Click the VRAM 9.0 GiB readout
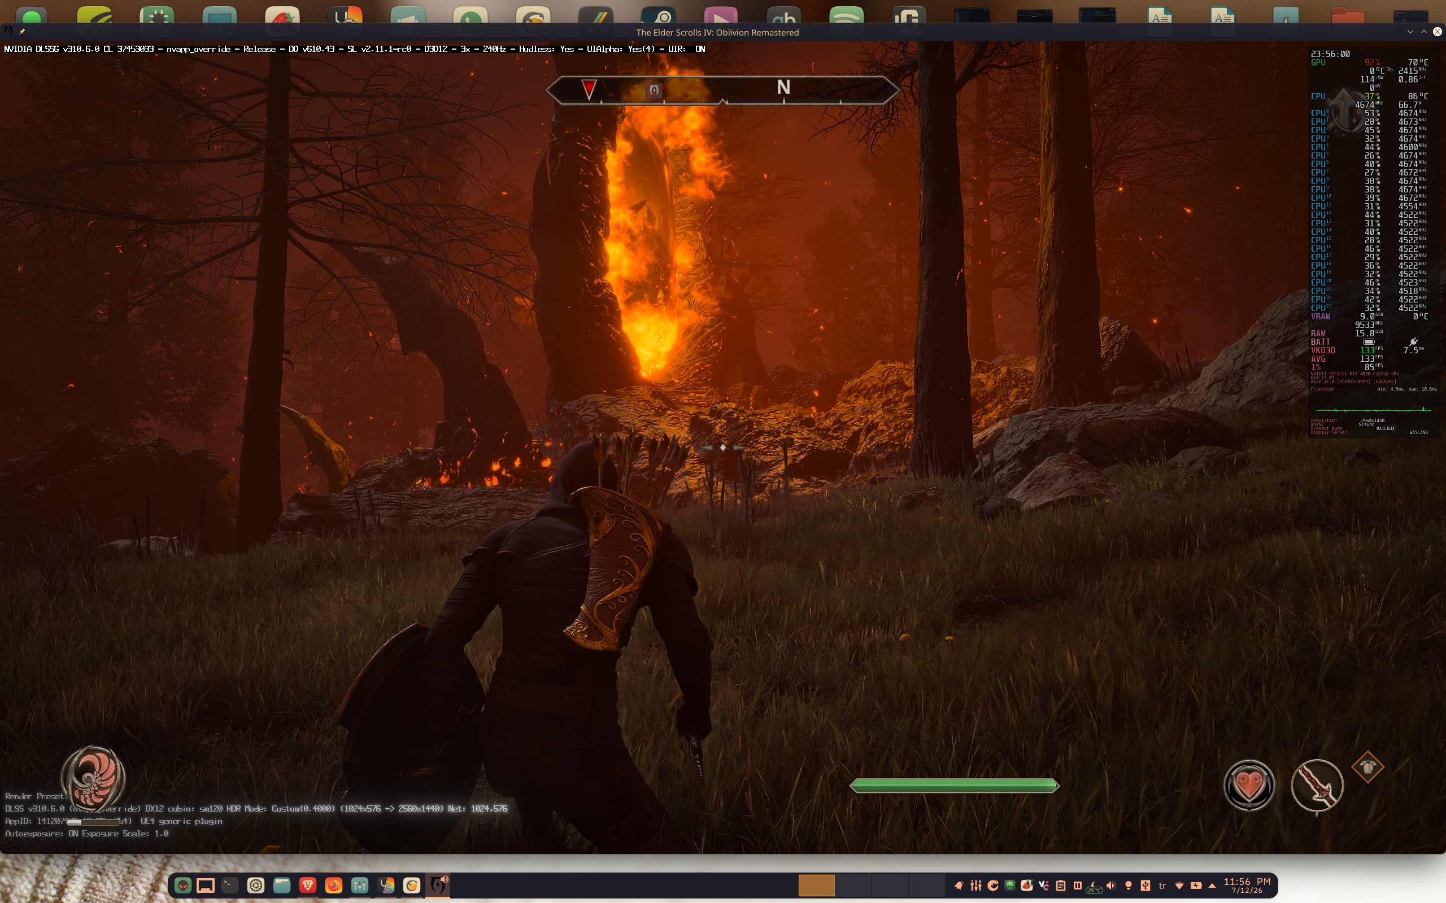This screenshot has width=1446, height=903. pos(1346,317)
